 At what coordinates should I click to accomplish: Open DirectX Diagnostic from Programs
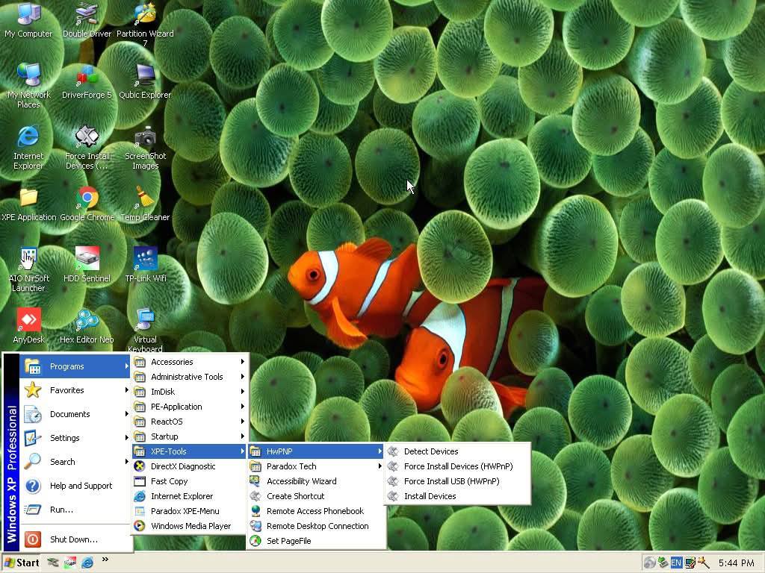[190, 466]
